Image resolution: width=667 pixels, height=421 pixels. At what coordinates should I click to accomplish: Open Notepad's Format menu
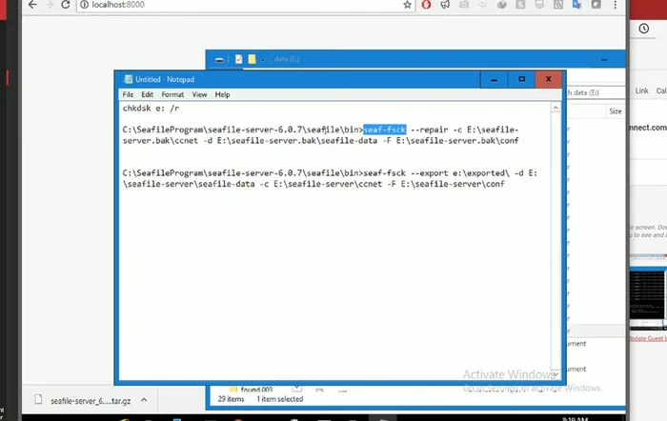click(172, 95)
